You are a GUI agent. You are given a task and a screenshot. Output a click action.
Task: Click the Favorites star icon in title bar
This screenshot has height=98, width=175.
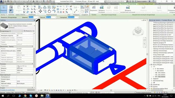(x=133, y=1)
